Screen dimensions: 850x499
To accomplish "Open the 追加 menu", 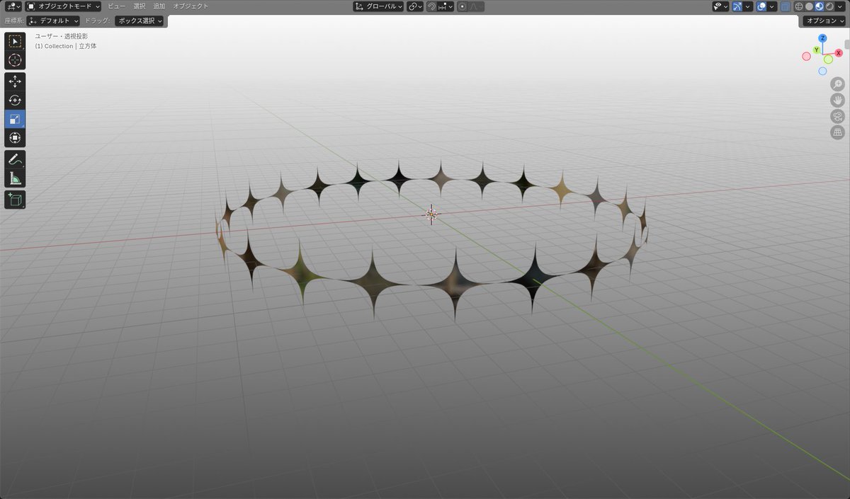I will pyautogui.click(x=159, y=6).
